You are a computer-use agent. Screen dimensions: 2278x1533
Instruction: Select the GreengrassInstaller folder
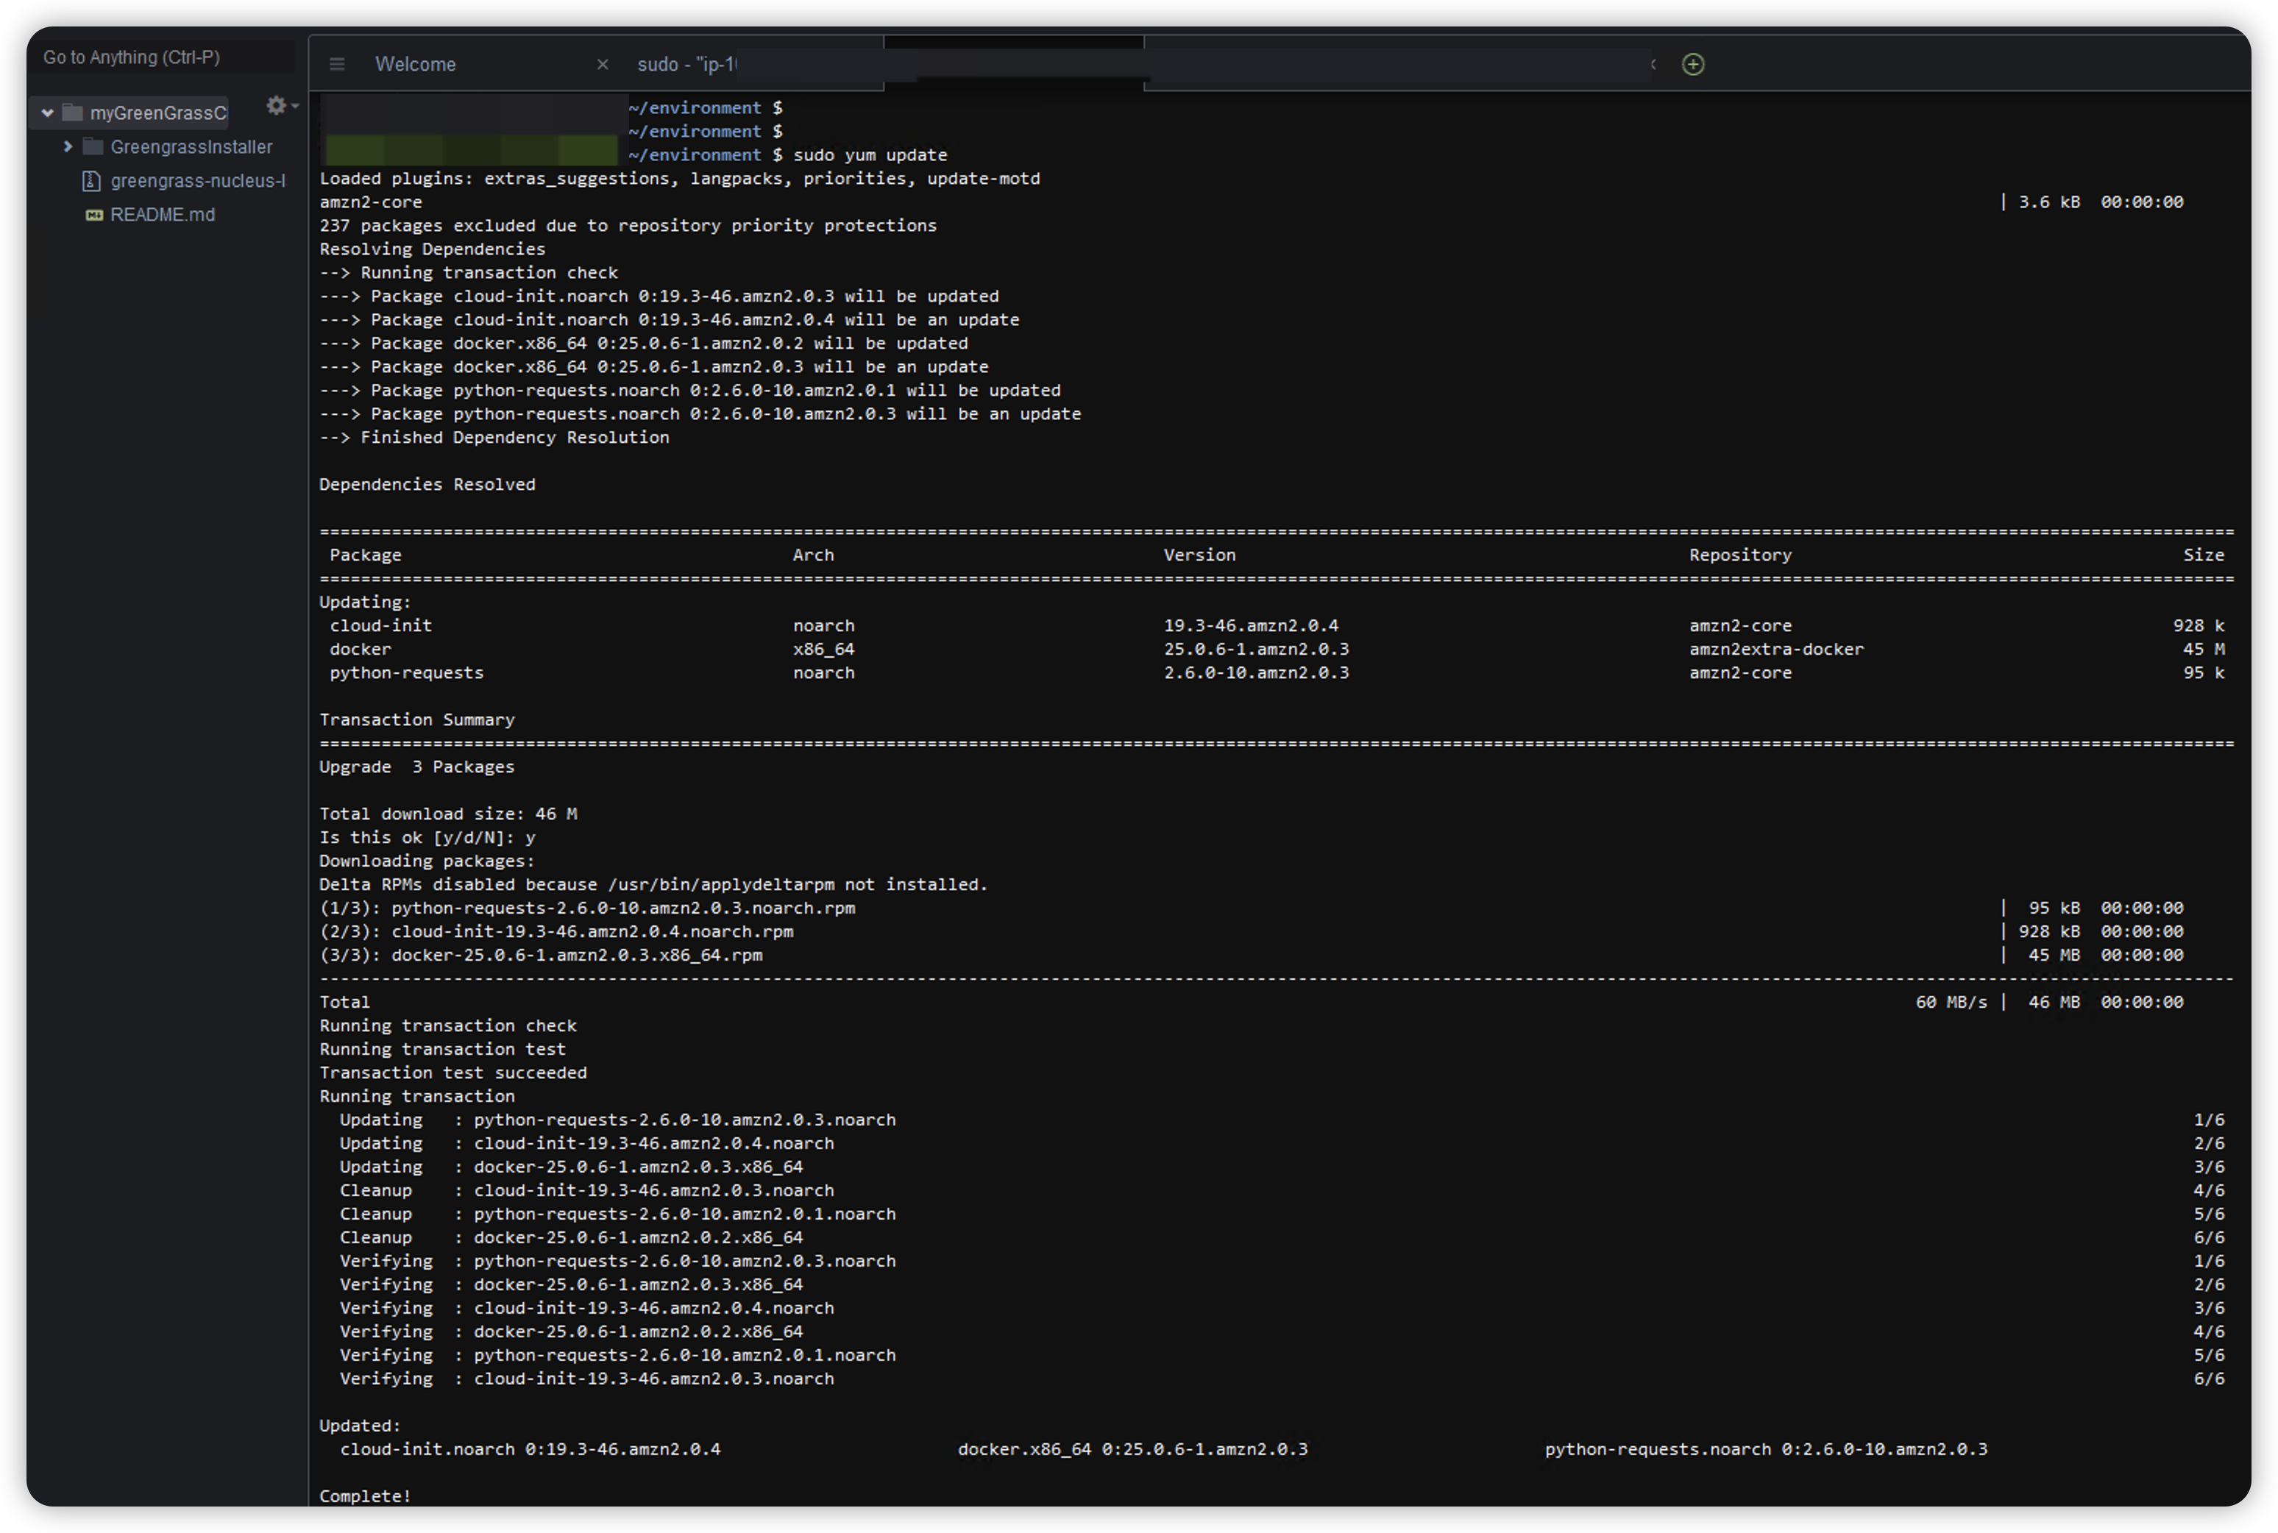click(191, 146)
